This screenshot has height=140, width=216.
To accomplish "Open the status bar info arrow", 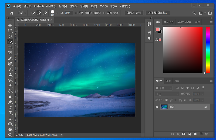I will [62, 135].
